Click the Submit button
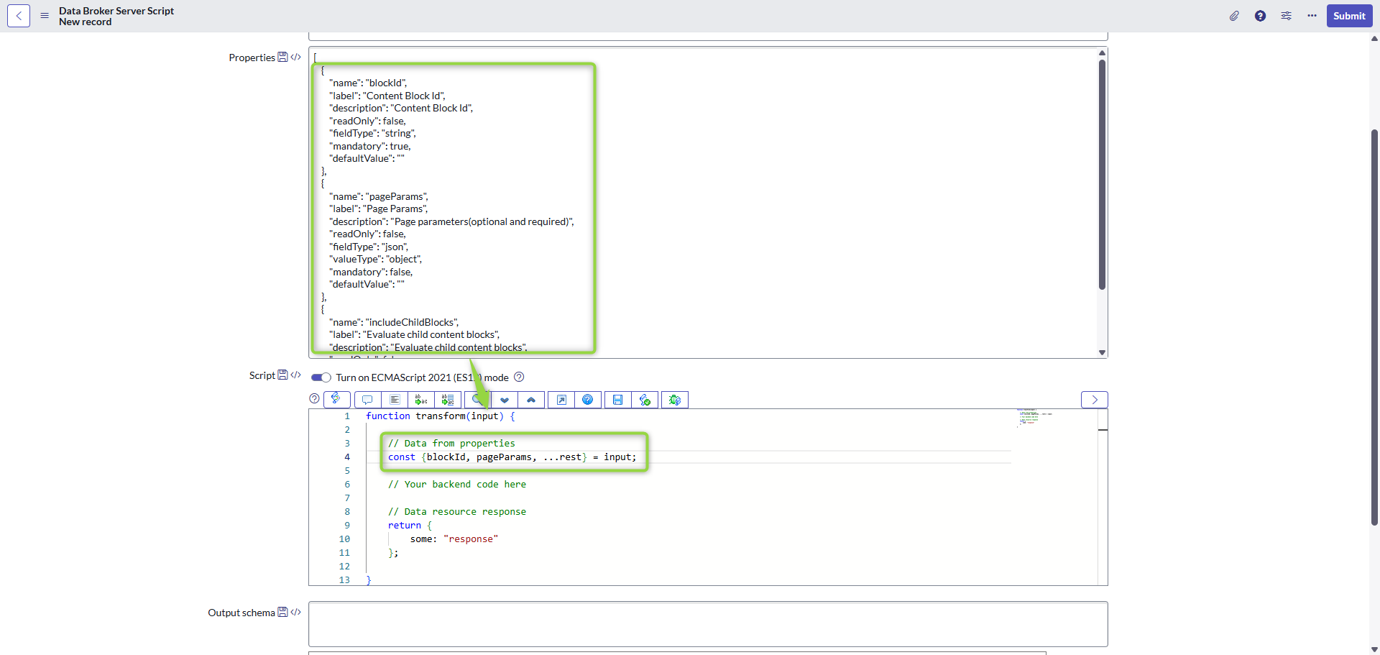The height and width of the screenshot is (655, 1380). (x=1348, y=16)
